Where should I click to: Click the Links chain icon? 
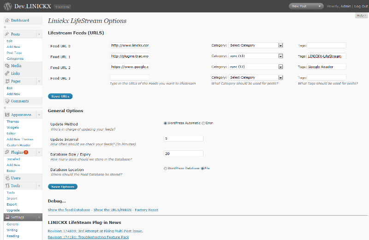7,74
